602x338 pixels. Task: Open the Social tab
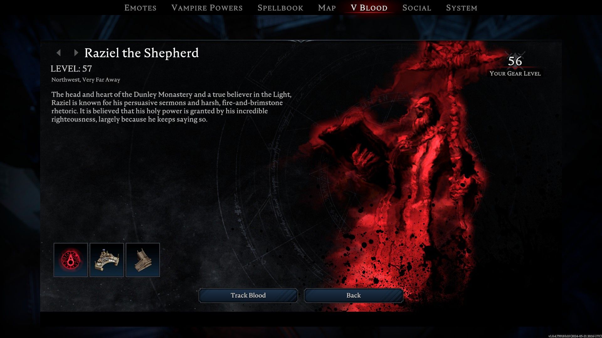pyautogui.click(x=417, y=8)
